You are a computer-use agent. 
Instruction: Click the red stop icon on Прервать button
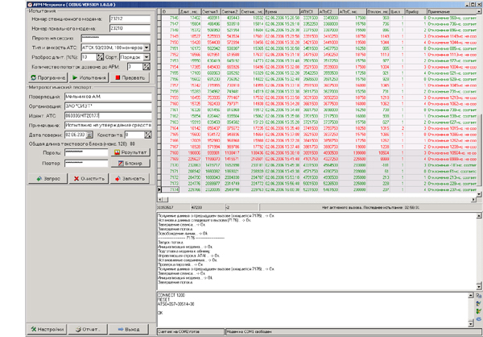coord(118,77)
